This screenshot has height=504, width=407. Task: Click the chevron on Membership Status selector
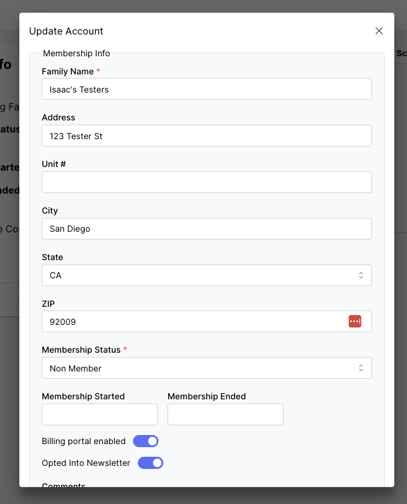[x=361, y=368]
